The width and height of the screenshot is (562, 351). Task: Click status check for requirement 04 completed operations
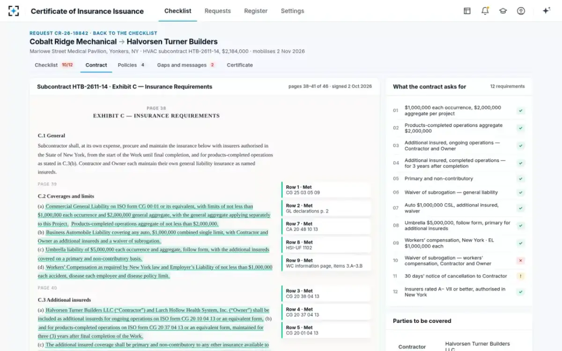521,163
